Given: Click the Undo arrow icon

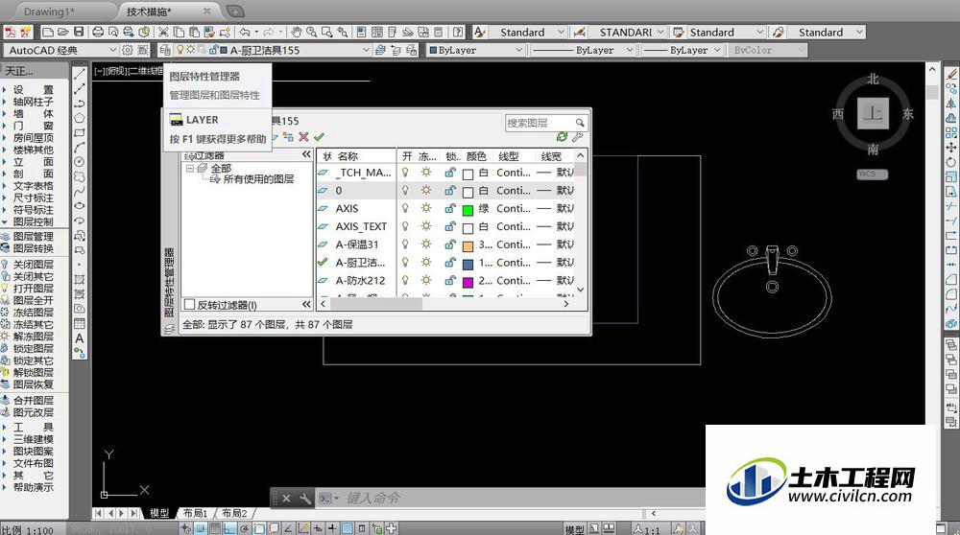Looking at the screenshot, I should (x=245, y=32).
